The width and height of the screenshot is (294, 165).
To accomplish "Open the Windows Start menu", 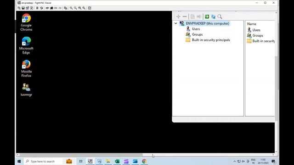I will click(x=19, y=161).
